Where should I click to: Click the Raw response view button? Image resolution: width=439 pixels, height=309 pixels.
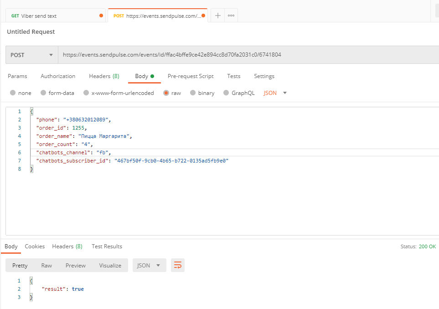pyautogui.click(x=46, y=265)
